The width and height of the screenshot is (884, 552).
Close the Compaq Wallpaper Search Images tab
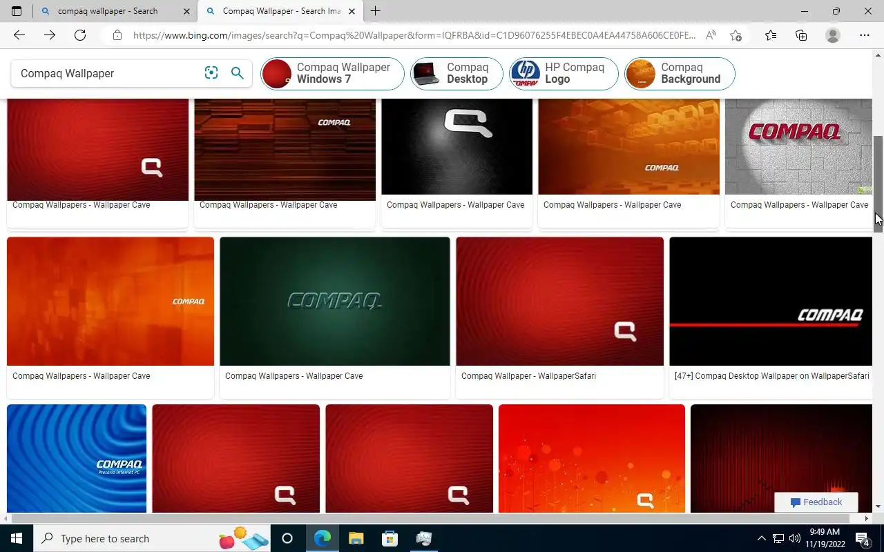point(352,11)
